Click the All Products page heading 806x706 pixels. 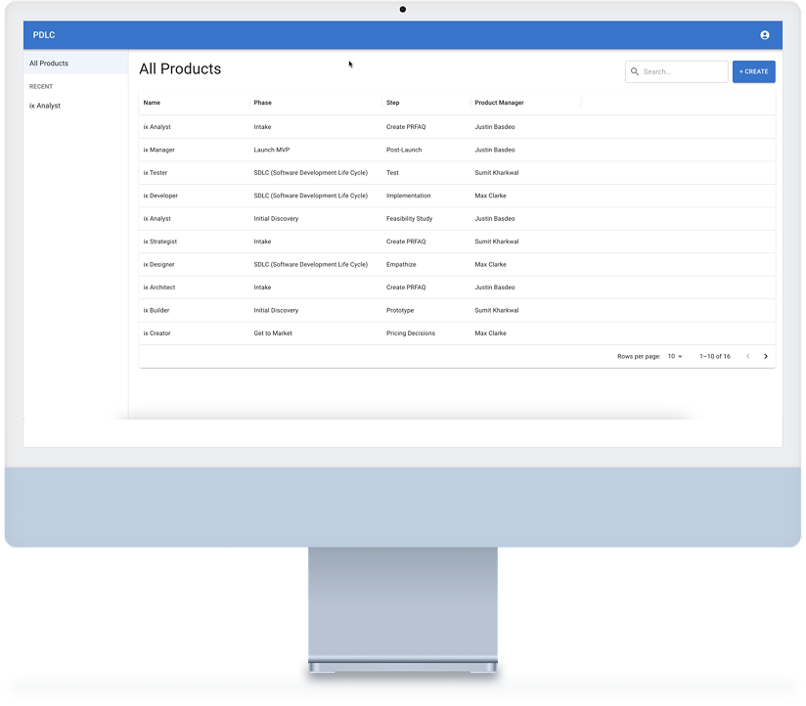180,68
